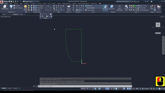Open the Help question mark icon
The width and height of the screenshot is (165, 93).
(151, 2)
